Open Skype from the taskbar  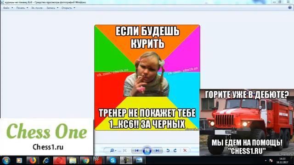click(113, 160)
